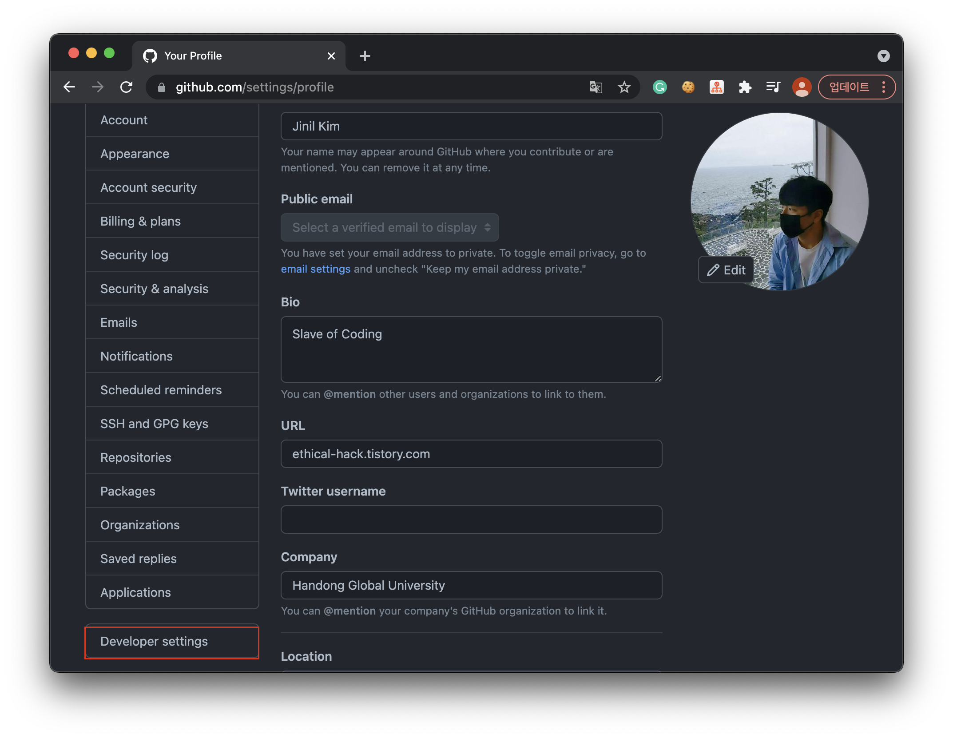This screenshot has width=953, height=738.
Task: Click the 업데이트 update button
Action: tap(849, 87)
